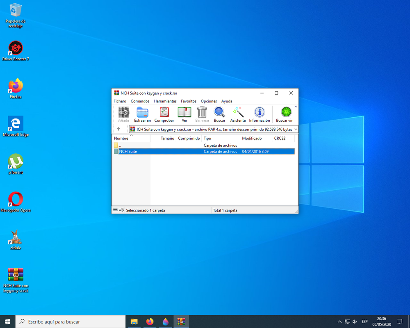Select the parent folder '..' row
Screen dimensions: 410x328
coord(204,145)
